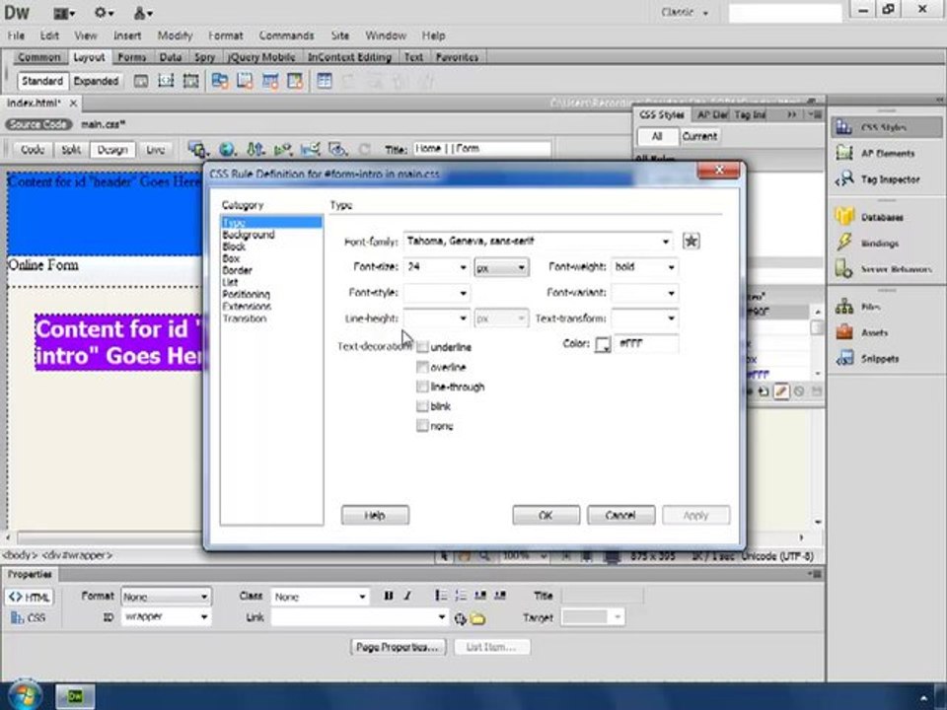947x710 pixels.
Task: Click the Edit Rule pencil icon
Action: click(781, 391)
